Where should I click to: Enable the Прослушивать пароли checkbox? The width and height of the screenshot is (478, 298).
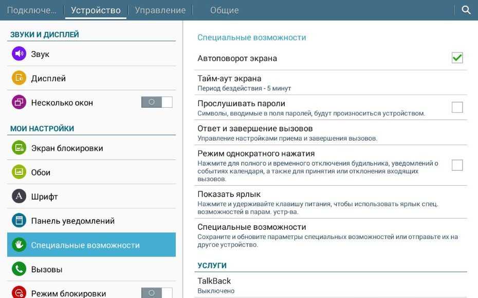pyautogui.click(x=457, y=107)
